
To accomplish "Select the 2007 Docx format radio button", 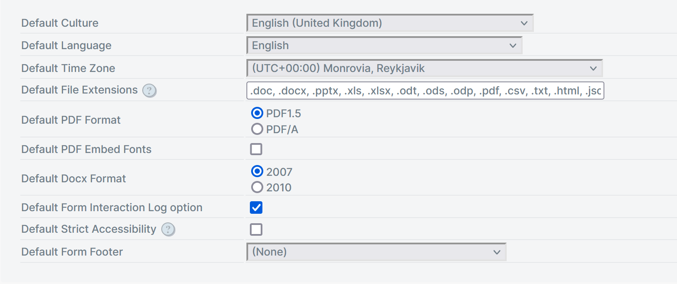I will click(x=257, y=172).
